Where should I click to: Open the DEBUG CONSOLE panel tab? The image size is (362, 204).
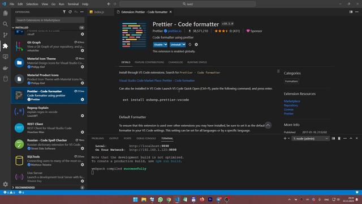[146, 138]
